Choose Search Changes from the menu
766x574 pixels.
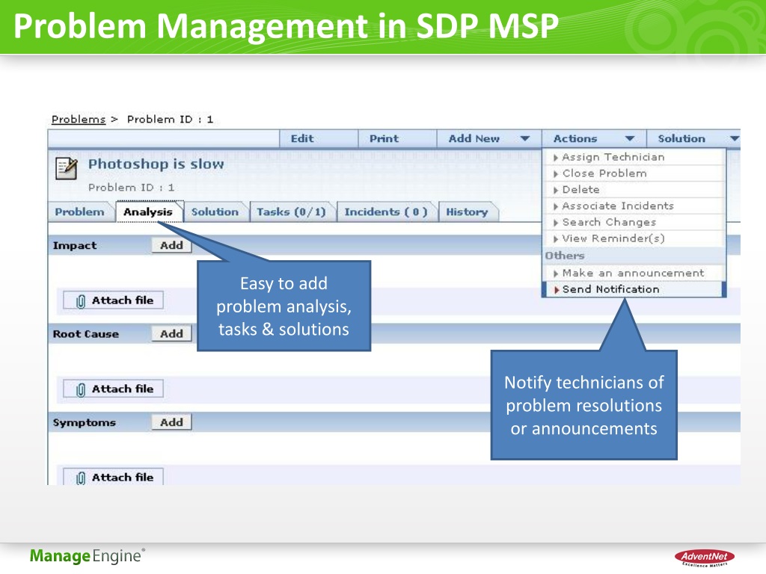[x=633, y=222]
